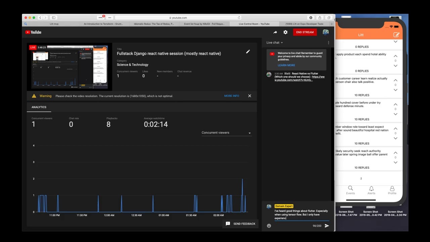Upvote the 'apply product each spend' post

(395, 56)
